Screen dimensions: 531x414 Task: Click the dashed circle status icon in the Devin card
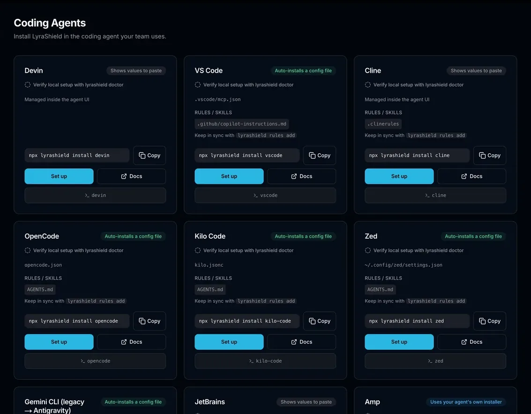coord(28,85)
